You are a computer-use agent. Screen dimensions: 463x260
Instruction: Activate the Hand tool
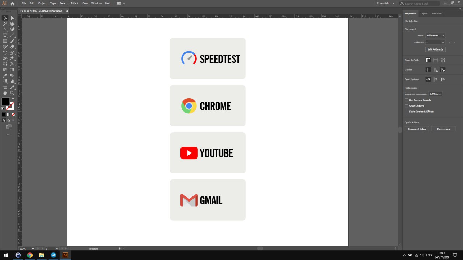(5, 93)
